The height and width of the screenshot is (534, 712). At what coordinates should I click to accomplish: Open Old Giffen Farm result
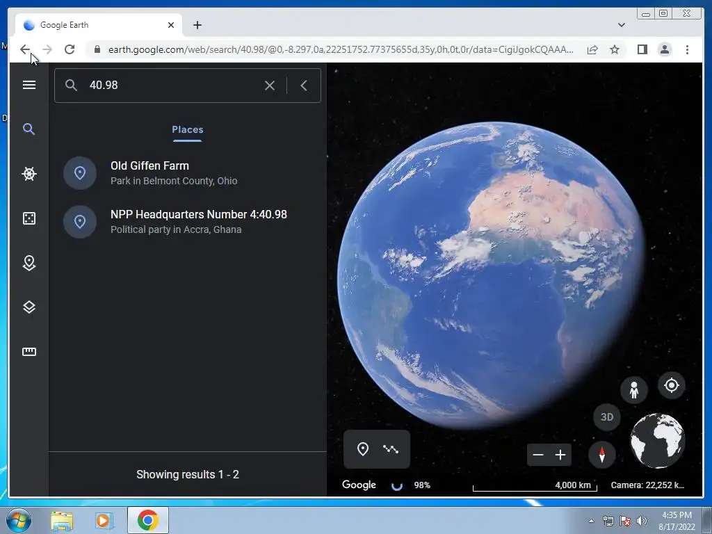pyautogui.click(x=188, y=173)
